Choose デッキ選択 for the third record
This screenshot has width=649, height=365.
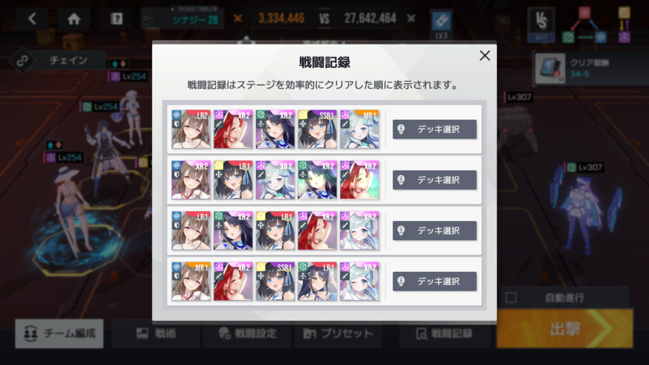pos(435,231)
